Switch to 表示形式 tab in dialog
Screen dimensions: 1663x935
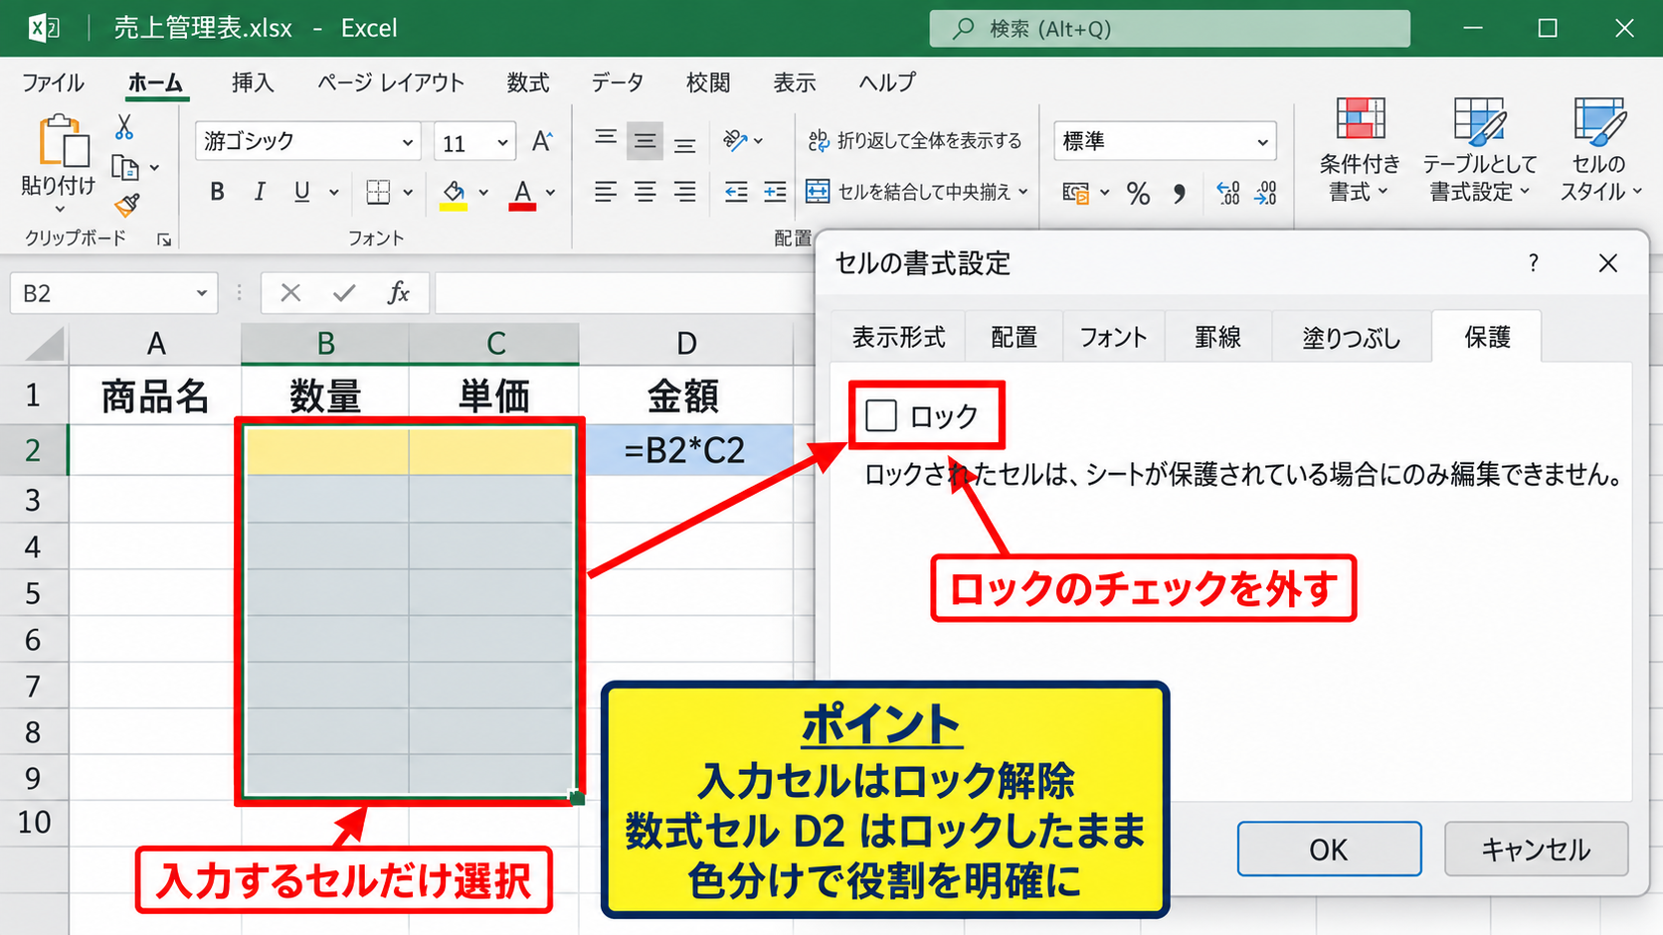pos(899,337)
